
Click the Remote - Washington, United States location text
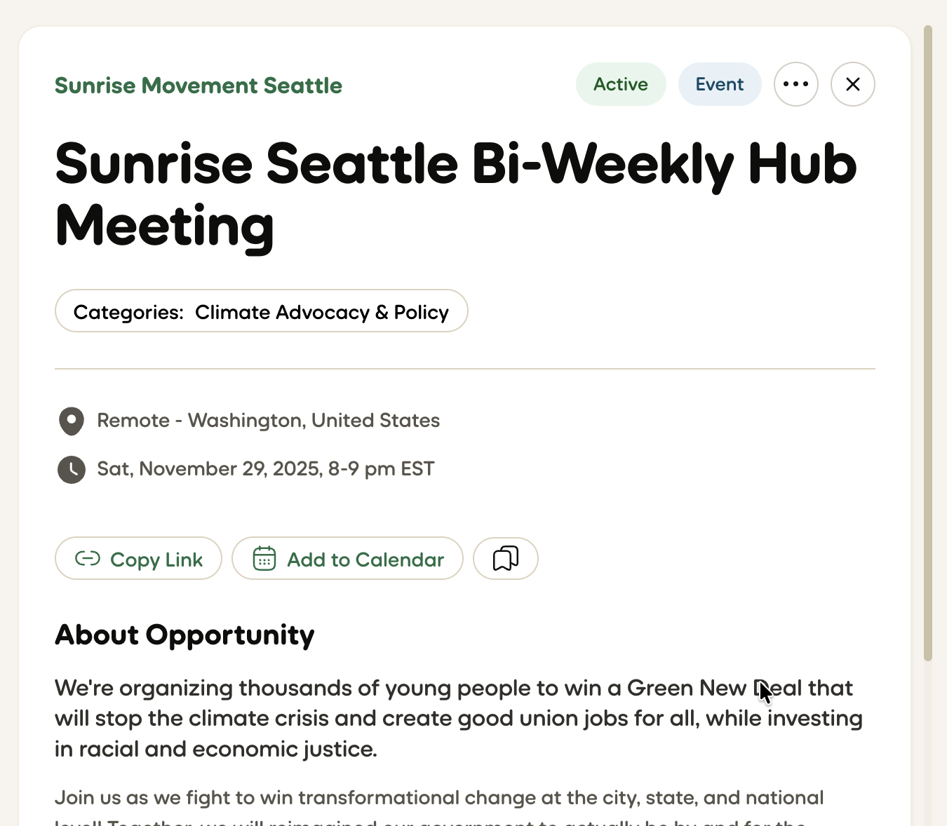(x=268, y=421)
